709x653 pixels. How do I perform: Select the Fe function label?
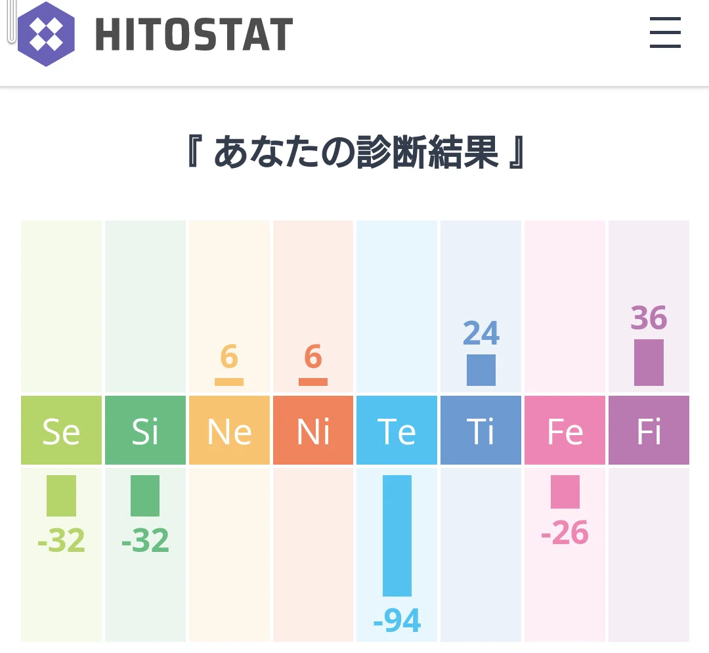tap(565, 431)
